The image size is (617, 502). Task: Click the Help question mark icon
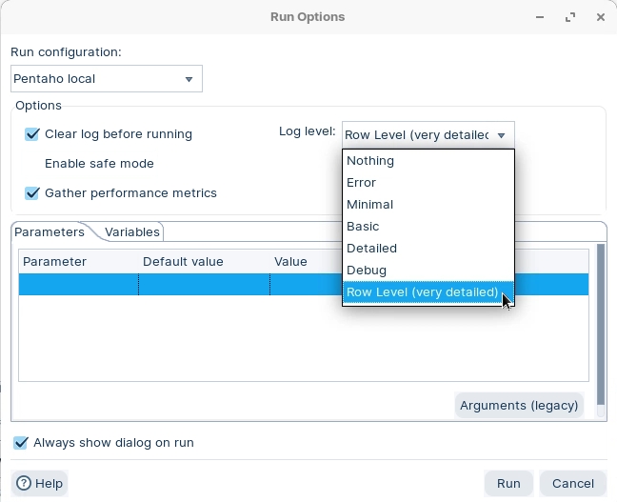[24, 483]
